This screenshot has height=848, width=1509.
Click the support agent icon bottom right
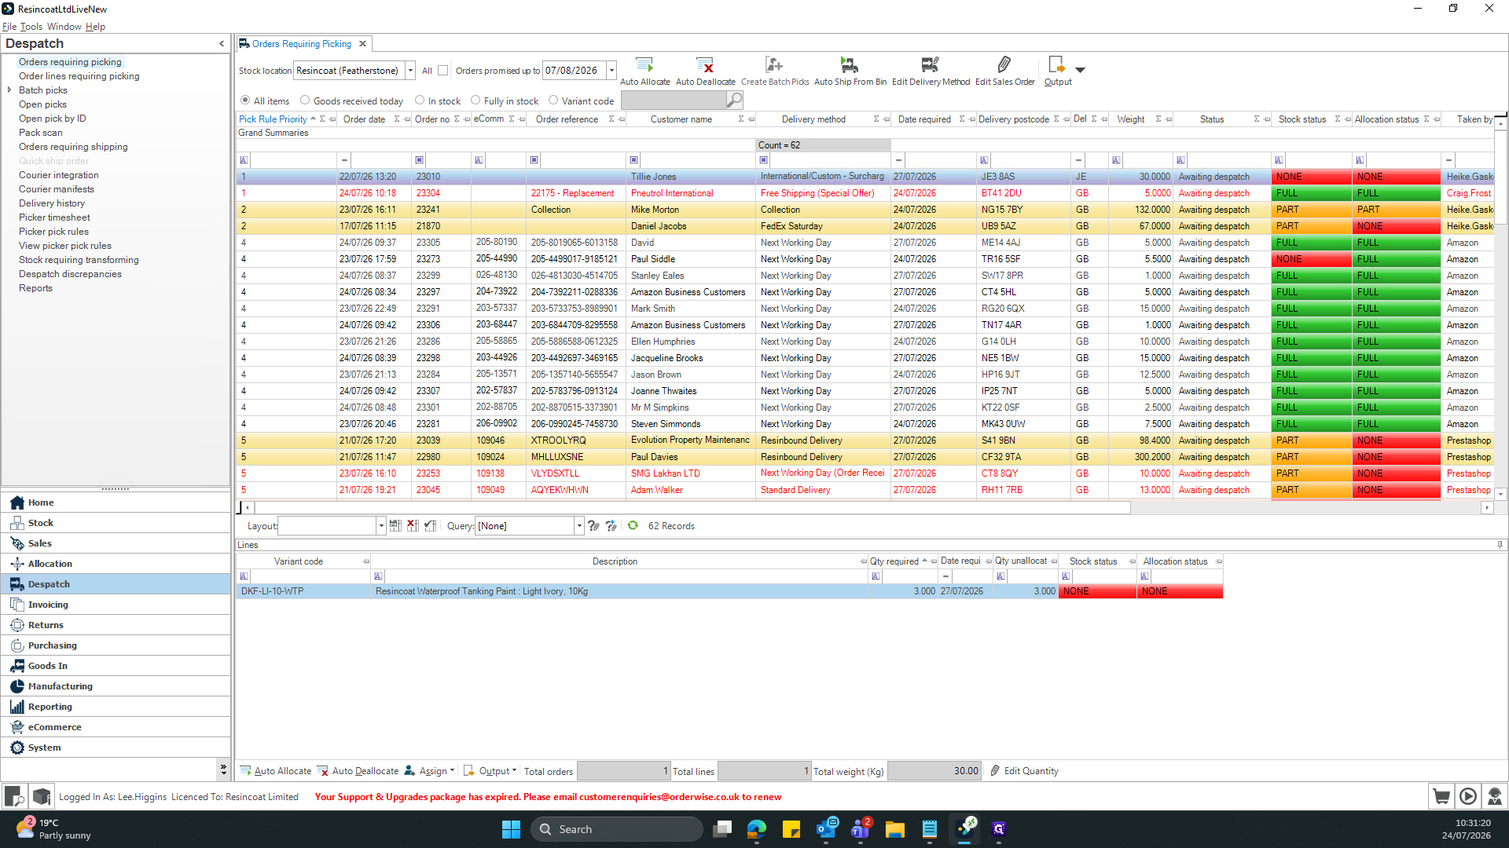(1495, 796)
